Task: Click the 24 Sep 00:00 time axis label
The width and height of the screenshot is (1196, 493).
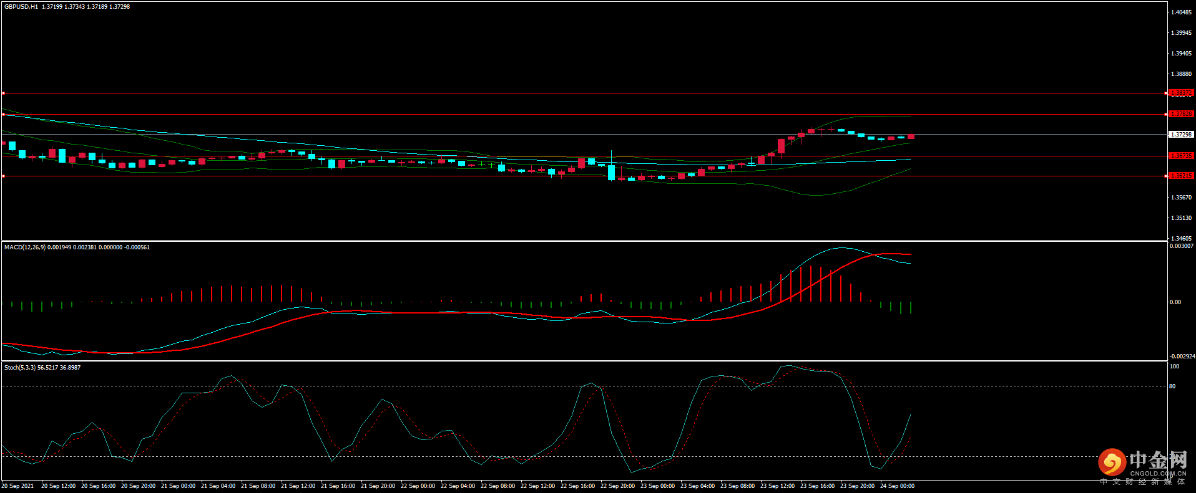Action: pos(897,486)
